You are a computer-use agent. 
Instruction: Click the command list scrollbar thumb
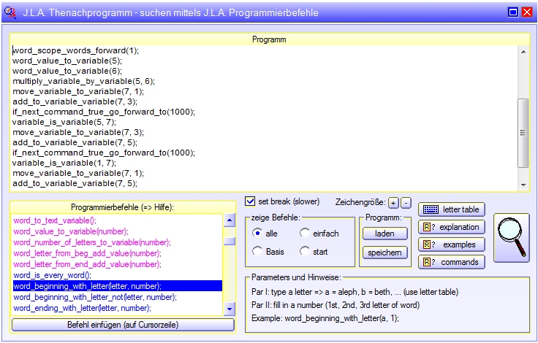(230, 242)
